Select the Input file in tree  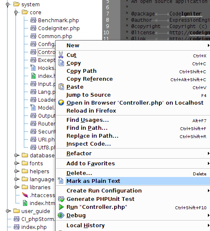pyautogui.click(x=46, y=84)
